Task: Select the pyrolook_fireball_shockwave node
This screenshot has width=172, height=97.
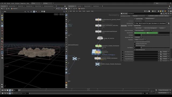Action: (x=98, y=58)
